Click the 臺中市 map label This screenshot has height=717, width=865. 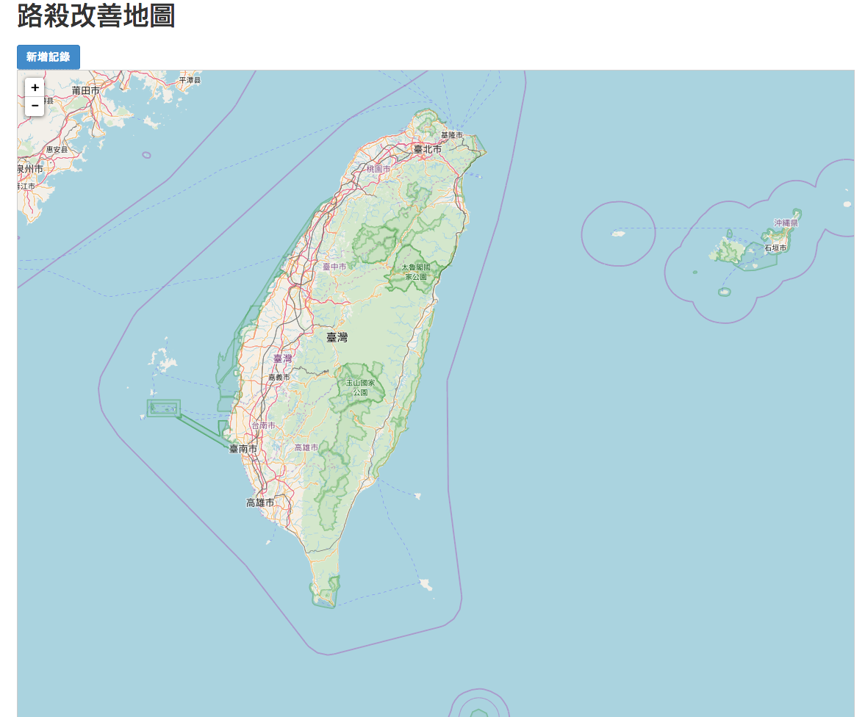[x=334, y=267]
